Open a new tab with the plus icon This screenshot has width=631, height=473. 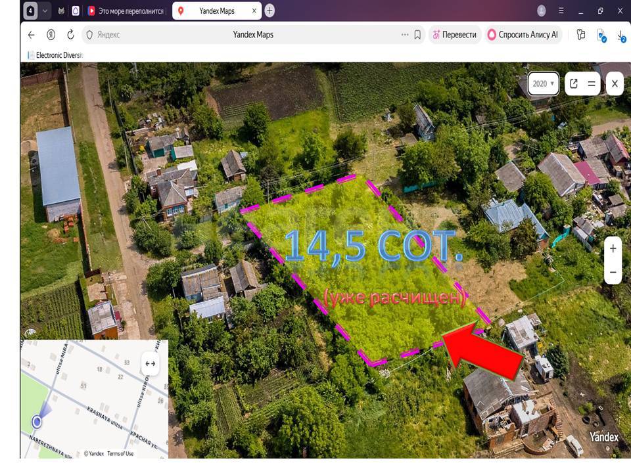pos(269,11)
